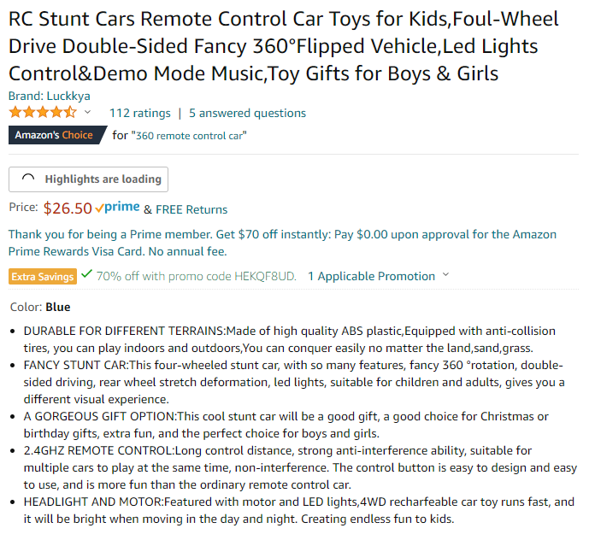This screenshot has width=595, height=534.
Task: Open the rating breakdown chevron beside stars
Action: (x=88, y=112)
